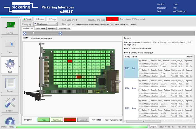Click the results vertical scrollbar up arrow
This screenshot has width=196, height=129.
193,56
